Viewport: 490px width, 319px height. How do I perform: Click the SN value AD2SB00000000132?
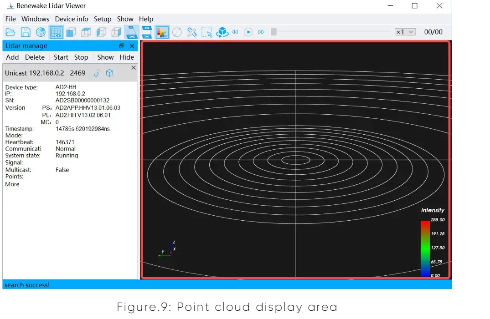coord(83,101)
